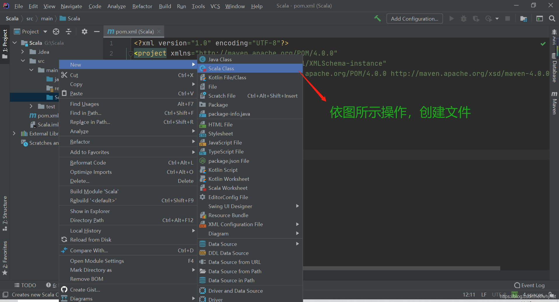Choose Package in New submenu
The image size is (559, 302).
[x=250, y=105]
